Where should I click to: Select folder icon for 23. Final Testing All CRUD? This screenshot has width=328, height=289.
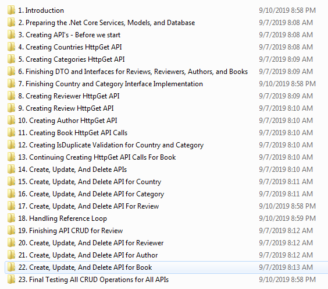[11, 279]
